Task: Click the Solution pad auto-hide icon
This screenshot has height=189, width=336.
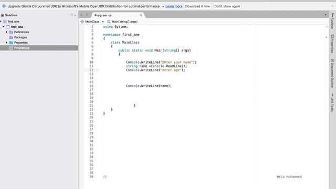Action: [71, 15]
